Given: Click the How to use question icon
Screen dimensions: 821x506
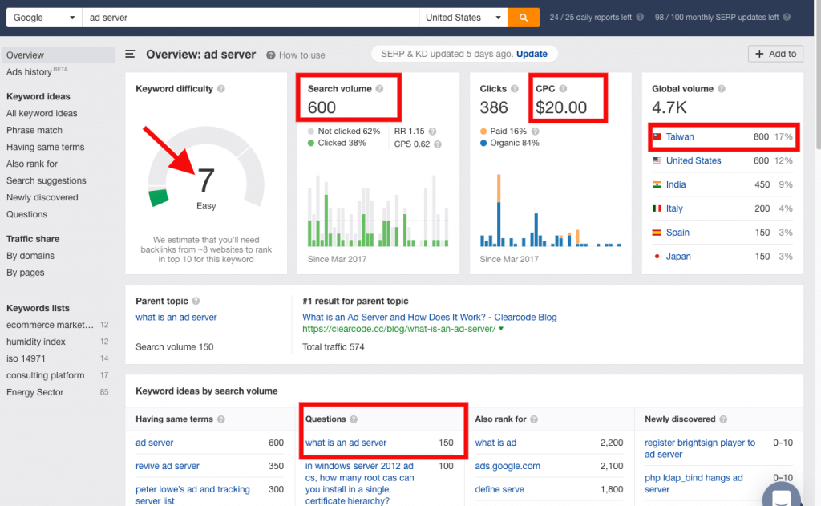Looking at the screenshot, I should pyautogui.click(x=271, y=55).
